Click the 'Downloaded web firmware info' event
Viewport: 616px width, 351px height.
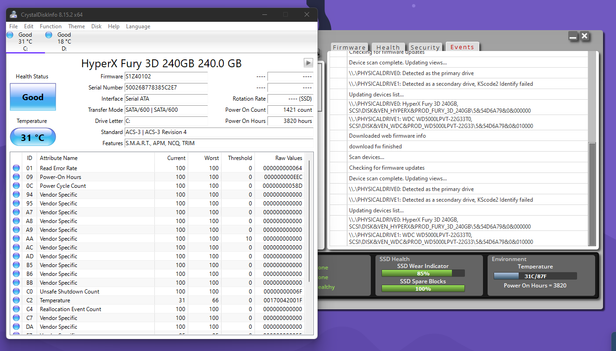tap(387, 136)
